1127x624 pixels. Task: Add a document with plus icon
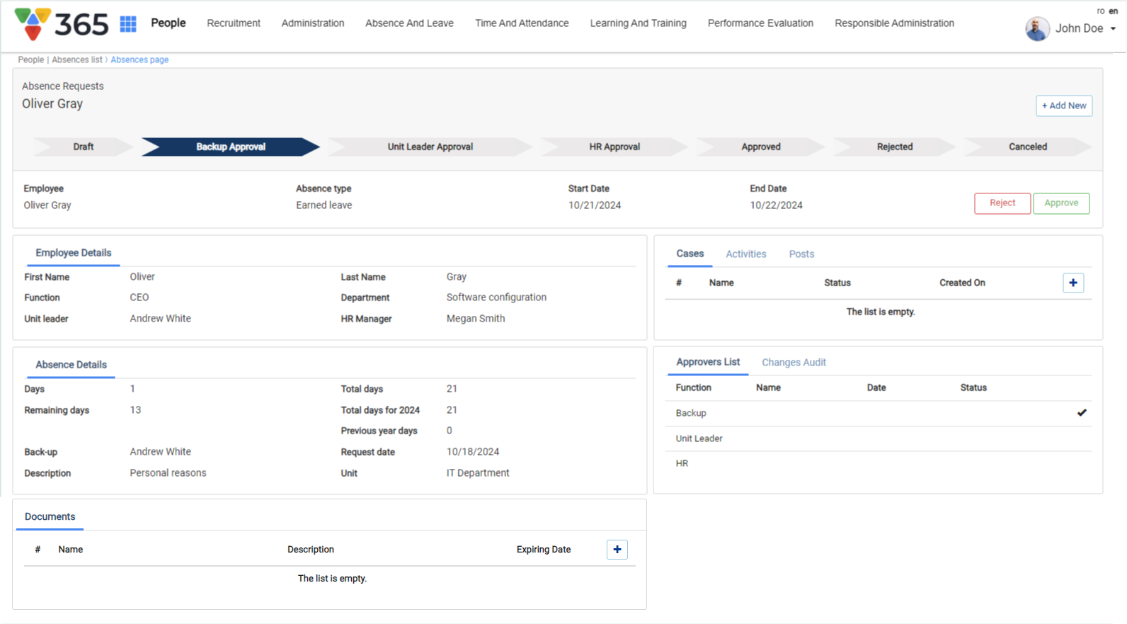[617, 550]
